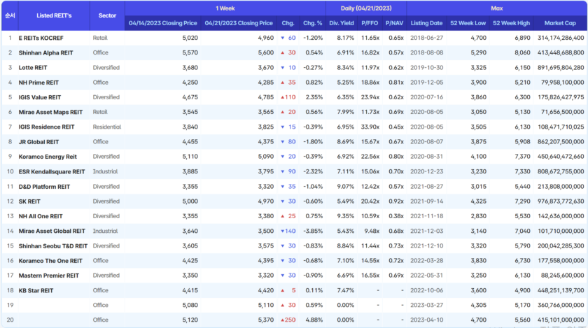Select JR Global REIT name
588x328 pixels.
[38, 142]
